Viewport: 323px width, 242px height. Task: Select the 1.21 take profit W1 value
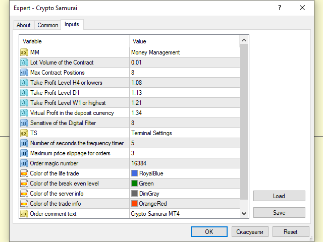click(136, 103)
